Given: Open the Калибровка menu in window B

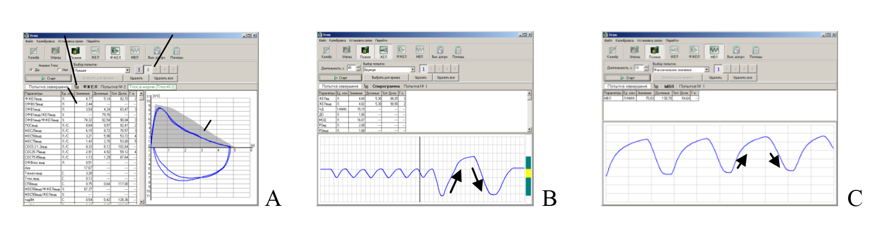Looking at the screenshot, I should tap(338, 41).
